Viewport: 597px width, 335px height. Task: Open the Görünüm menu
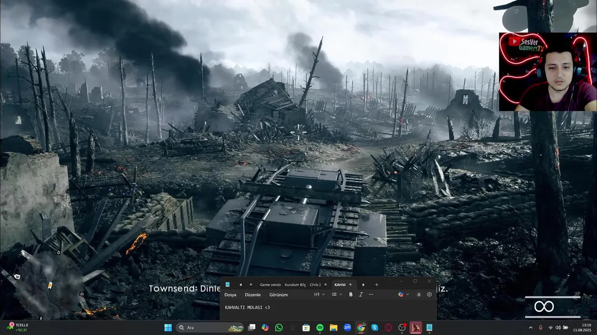[278, 295]
